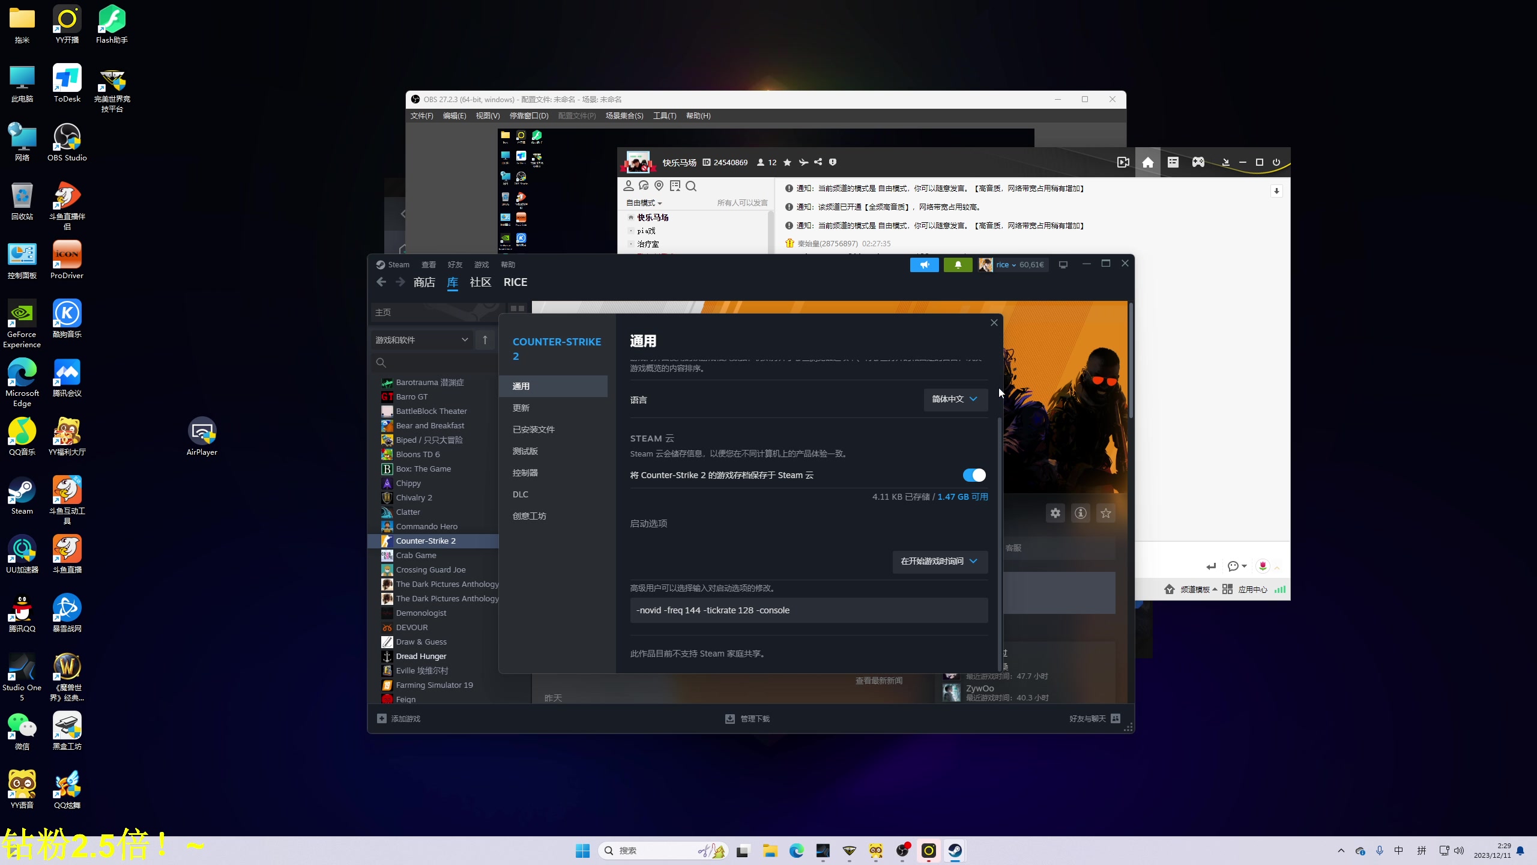Click Steam announcements megaphone button
The image size is (1537, 865).
click(924, 265)
